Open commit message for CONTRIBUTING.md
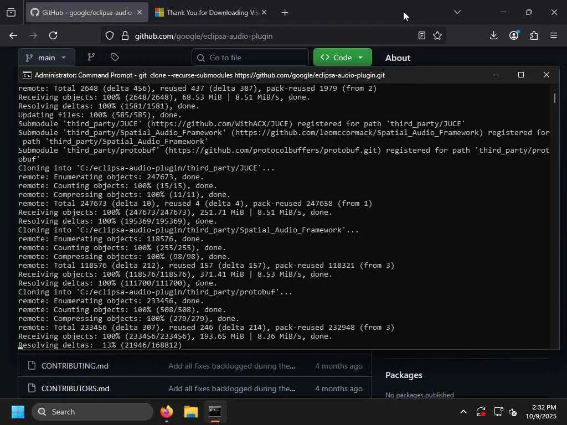Image resolution: width=567 pixels, height=425 pixels. coord(232,366)
